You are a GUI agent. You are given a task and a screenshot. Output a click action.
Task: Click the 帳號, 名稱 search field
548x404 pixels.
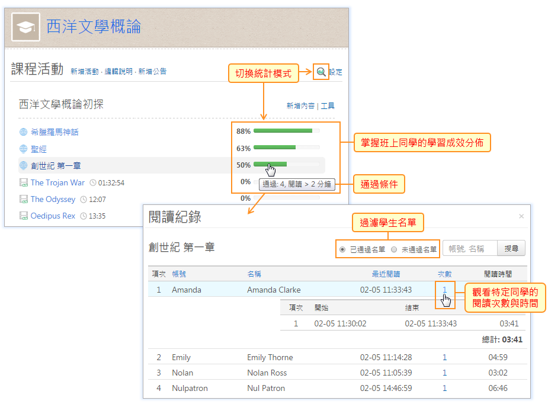click(469, 249)
